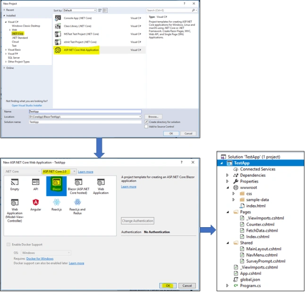Choose the Angular template icon

(35, 202)
